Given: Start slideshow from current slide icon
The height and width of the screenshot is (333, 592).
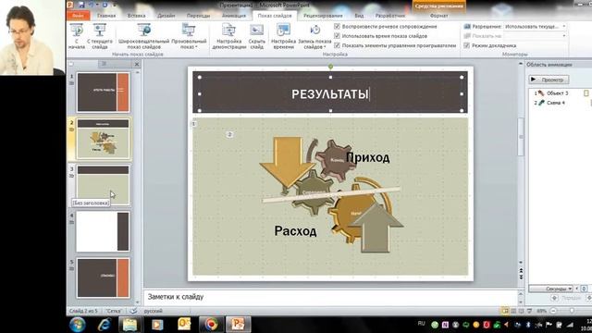Looking at the screenshot, I should [100, 31].
